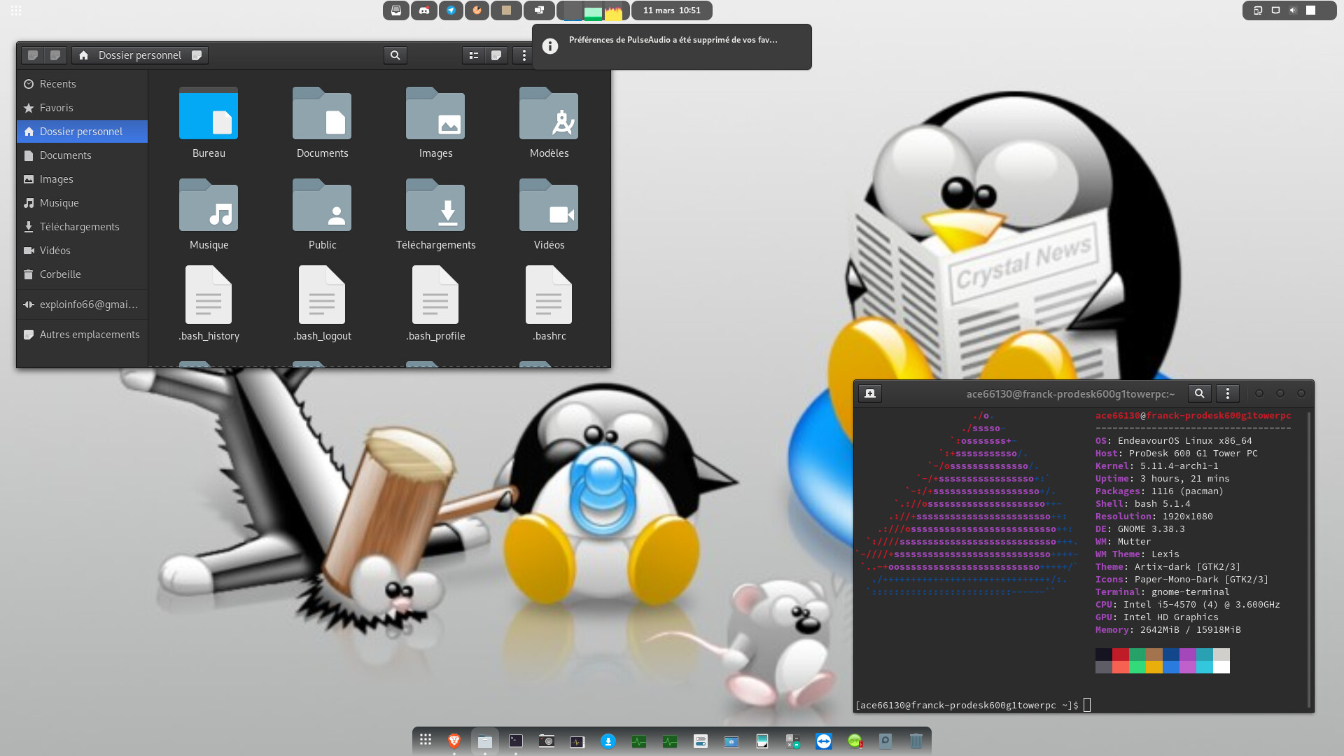Select Images in the sidebar
1344x756 pixels.
(82, 179)
